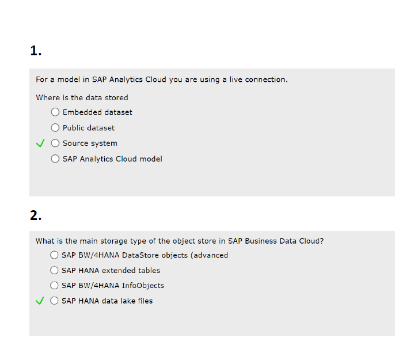The image size is (410, 345).
Task: Select the Embedded dataset radio button
Action: click(55, 112)
